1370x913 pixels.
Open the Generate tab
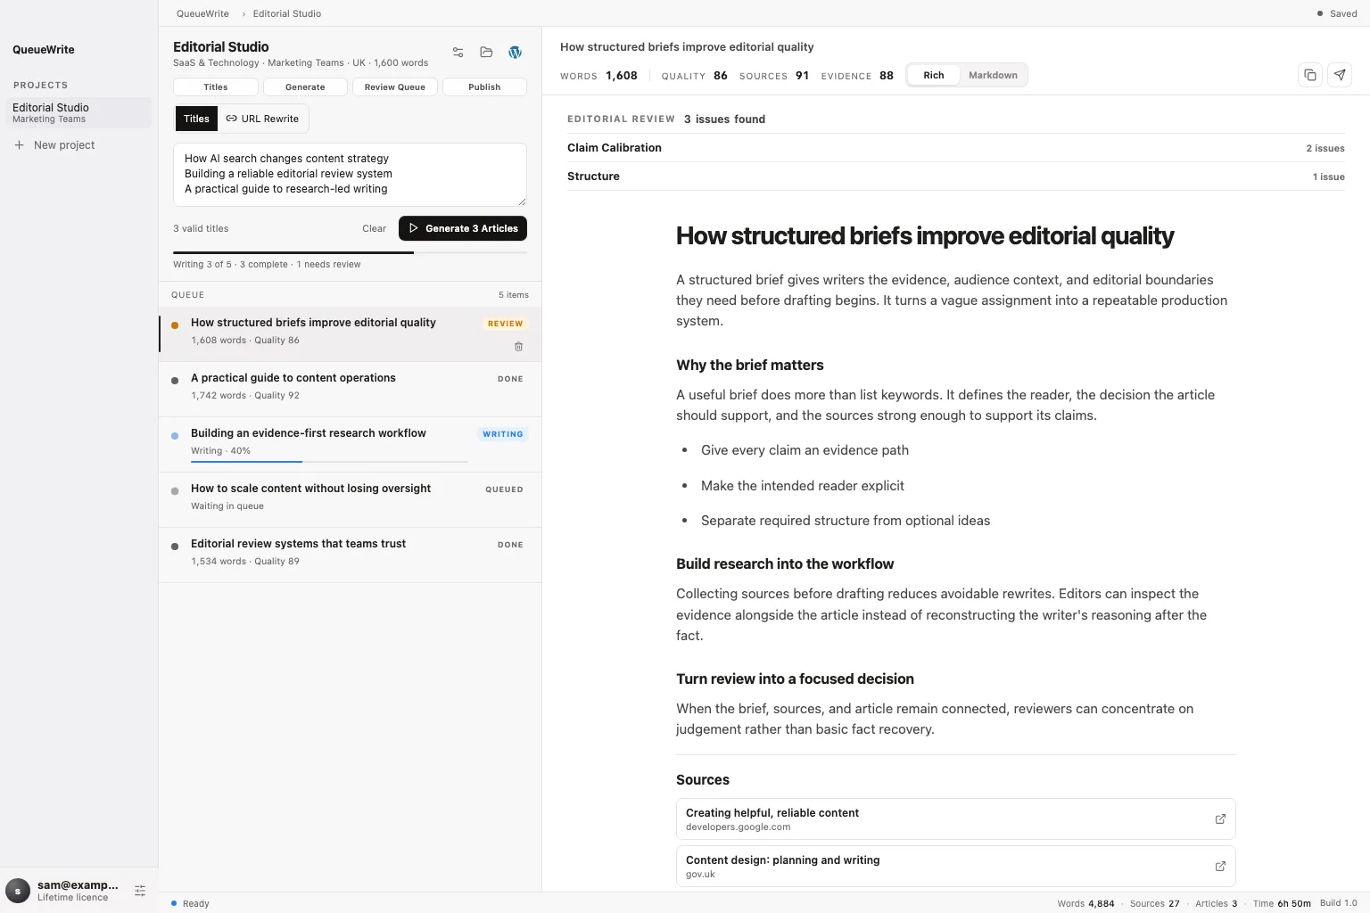pos(305,87)
